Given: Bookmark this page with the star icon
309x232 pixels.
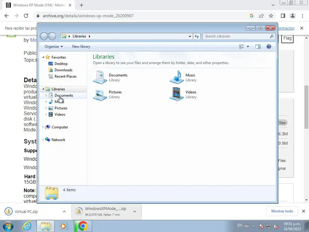Looking at the screenshot, I should 271,16.
